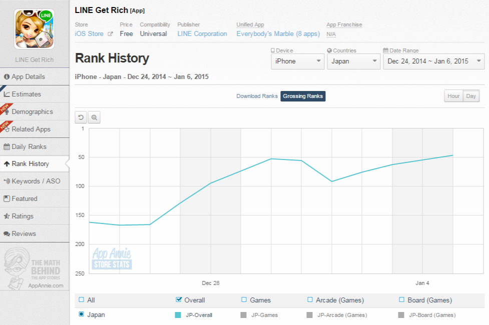
Task: Open the iOS Store link
Action: coord(89,34)
